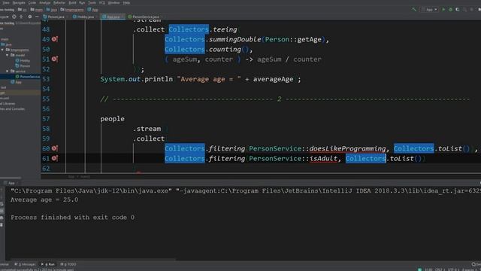Open the VCS menu

click(x=102, y=3)
